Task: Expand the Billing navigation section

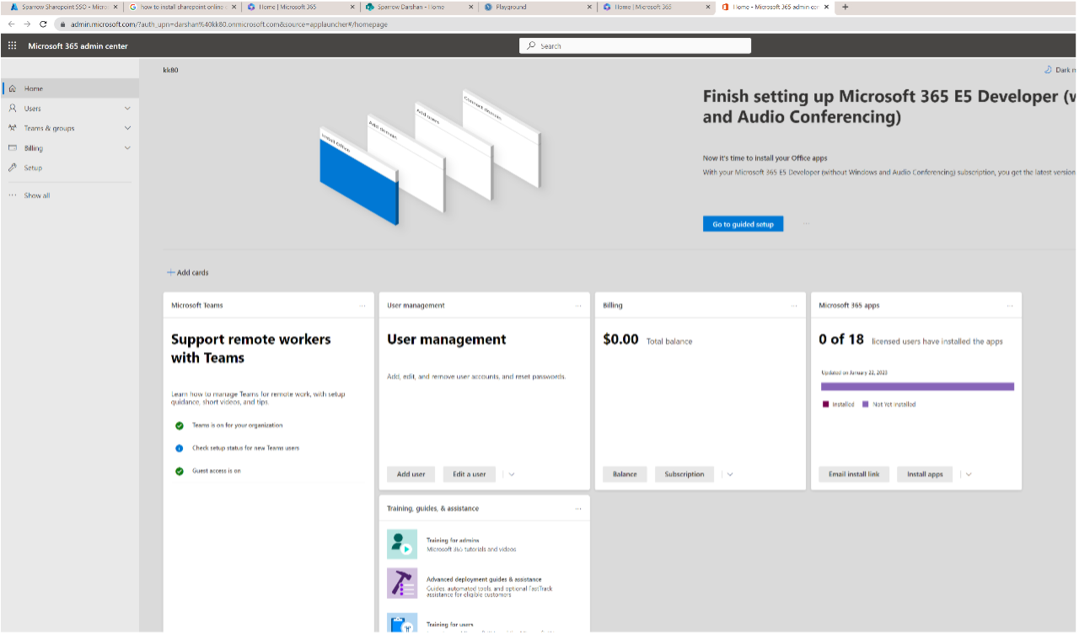Action: (127, 147)
